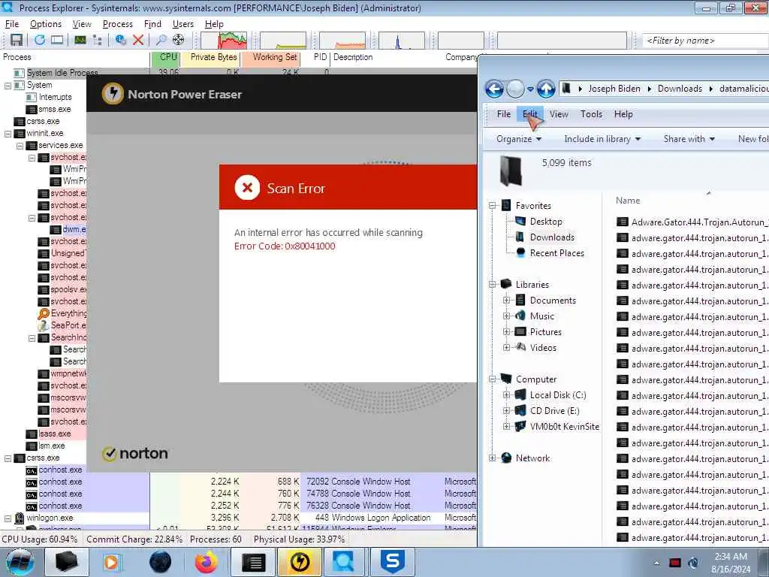Open the File menu in Process Explorer
This screenshot has height=577, width=769.
12,24
